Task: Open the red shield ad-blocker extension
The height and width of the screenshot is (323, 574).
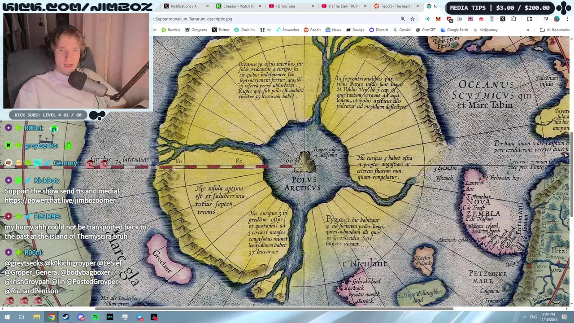Action: (449, 19)
